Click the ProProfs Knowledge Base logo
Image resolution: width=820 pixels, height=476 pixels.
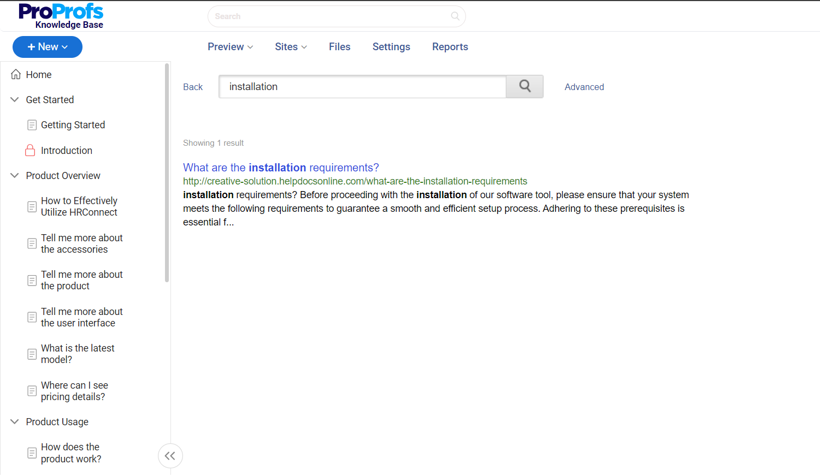(61, 16)
